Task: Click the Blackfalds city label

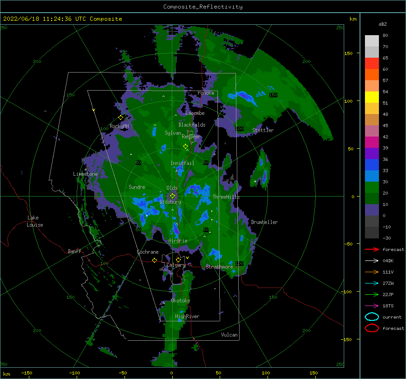Action: [192, 125]
